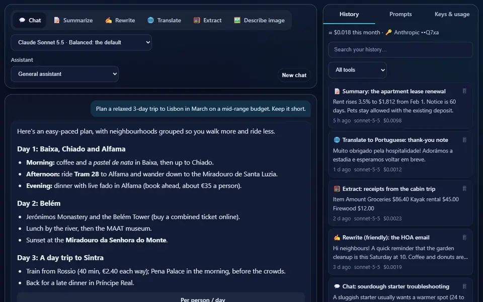Click the Per person / day table header
The image size is (483, 302).
[203, 299]
